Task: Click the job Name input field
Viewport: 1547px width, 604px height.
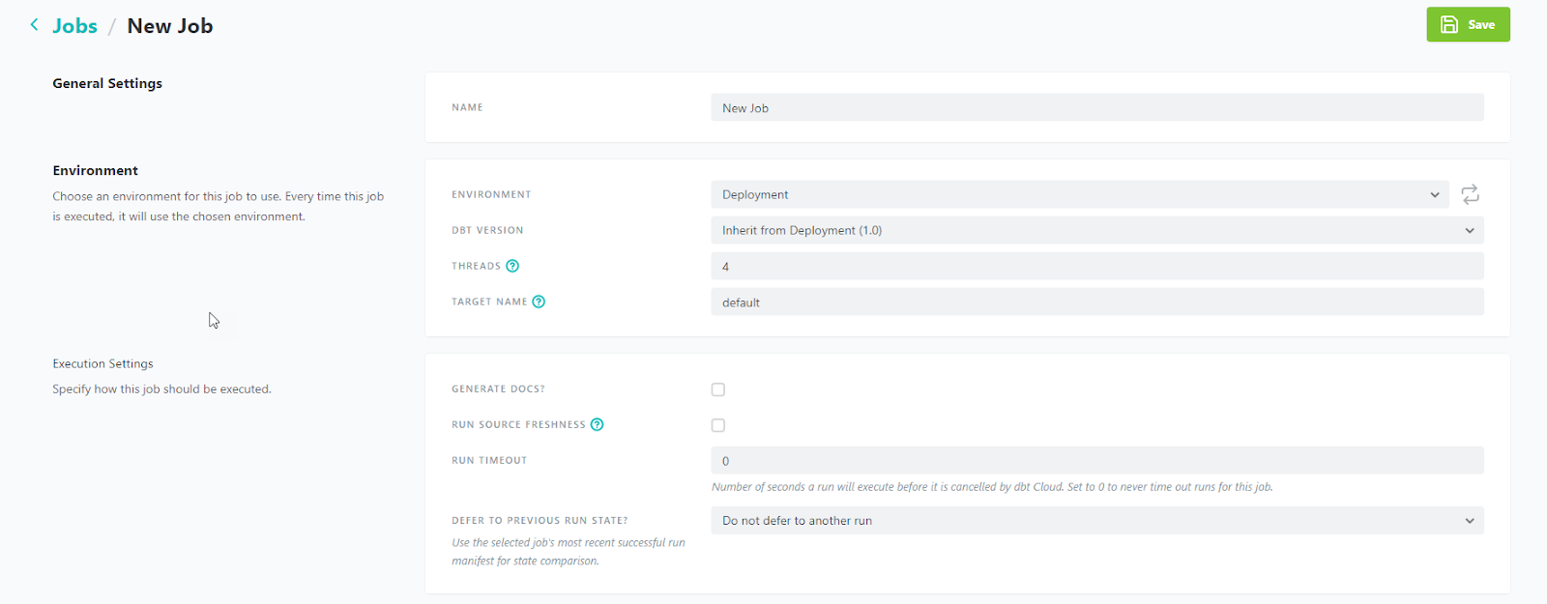Action: [1096, 108]
